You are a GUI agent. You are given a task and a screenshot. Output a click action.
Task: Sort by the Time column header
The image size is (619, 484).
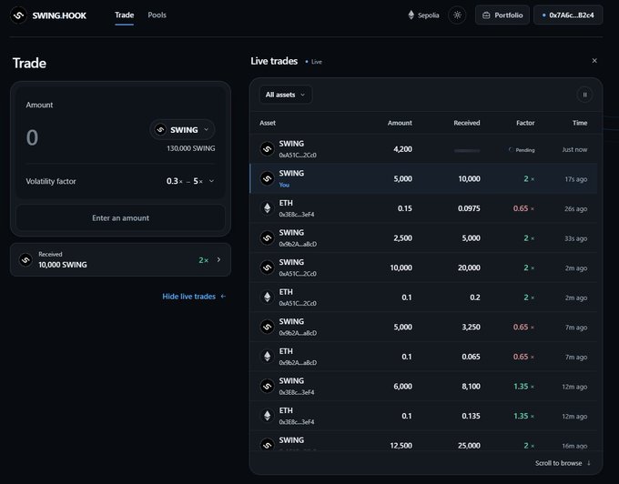point(580,123)
